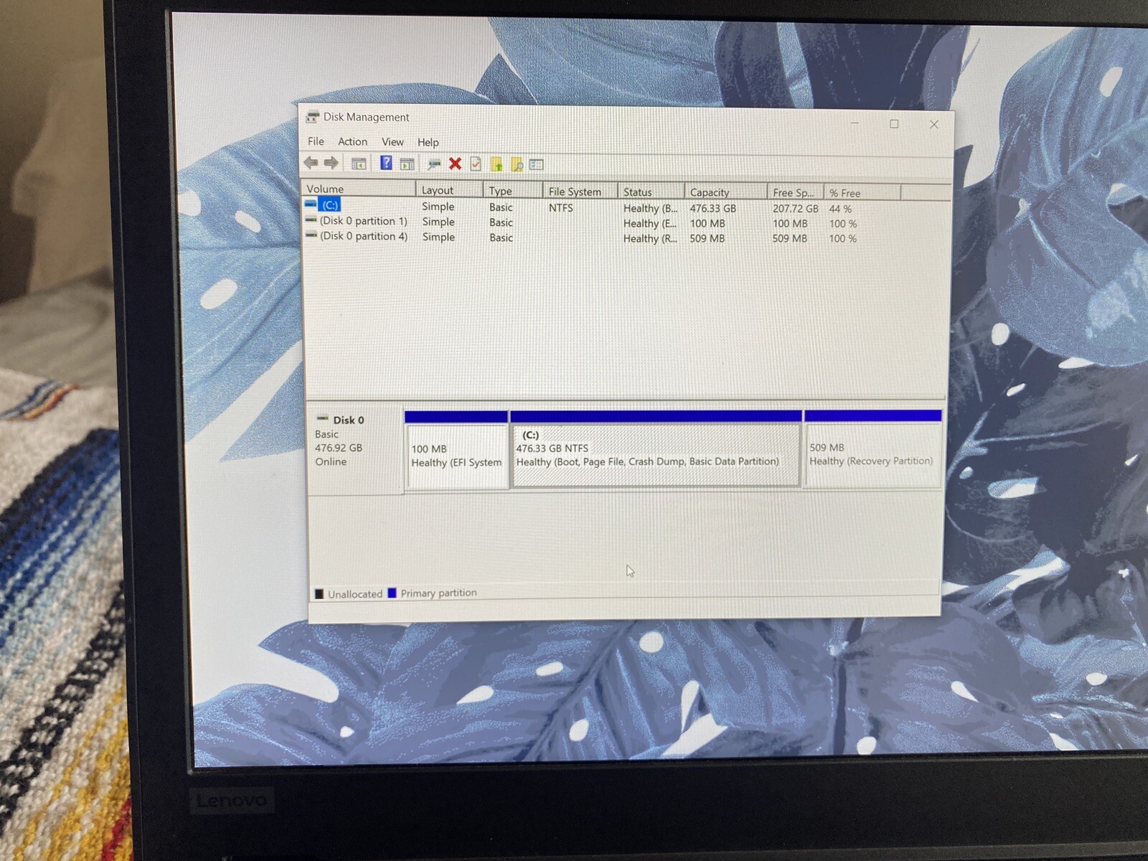Select the Disk 0 label panel
Viewport: 1148px width, 861px height.
354,450
